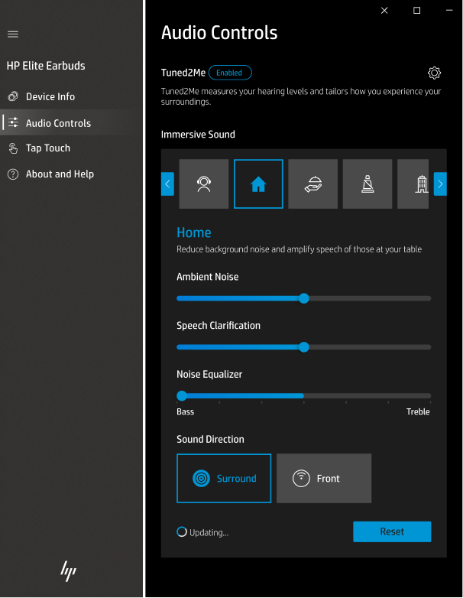463x598 pixels.
Task: Click the Treble label under equalizer
Action: 418,411
